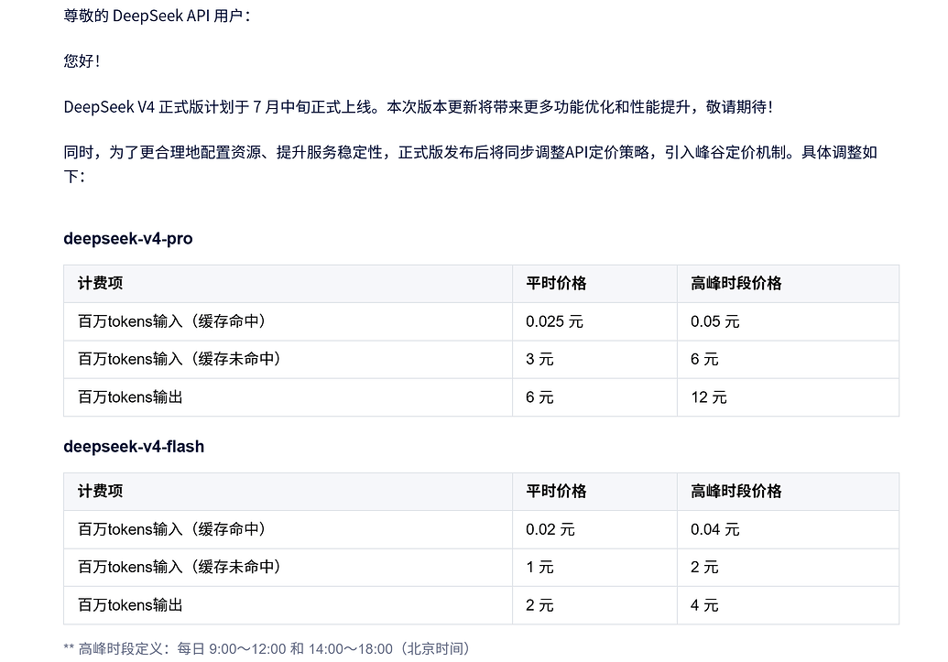Viewport: 948px width, 662px height.
Task: Click the deepseek-v4-flash heading
Action: (x=134, y=447)
